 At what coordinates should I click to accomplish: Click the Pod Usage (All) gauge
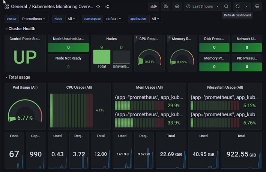(x=25, y=111)
